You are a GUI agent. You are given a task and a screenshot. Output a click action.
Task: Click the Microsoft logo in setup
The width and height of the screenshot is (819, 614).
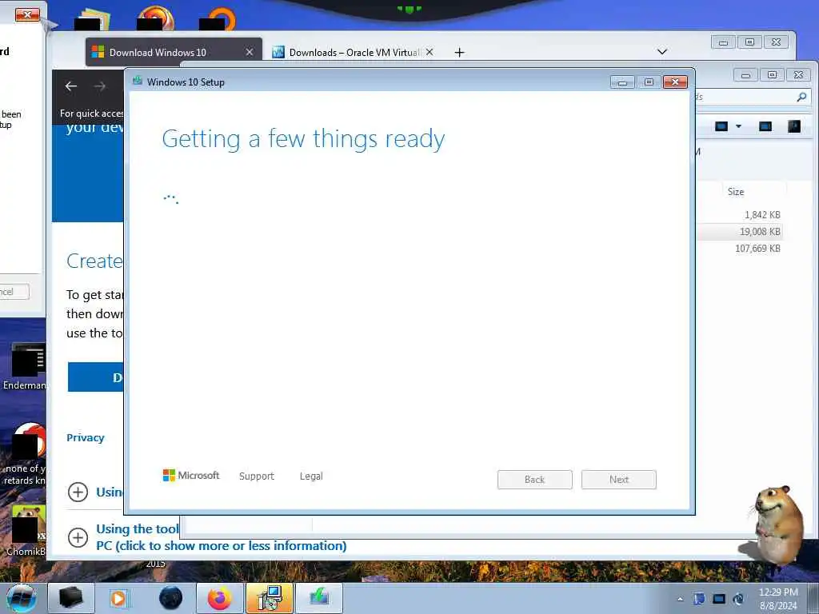(x=191, y=476)
